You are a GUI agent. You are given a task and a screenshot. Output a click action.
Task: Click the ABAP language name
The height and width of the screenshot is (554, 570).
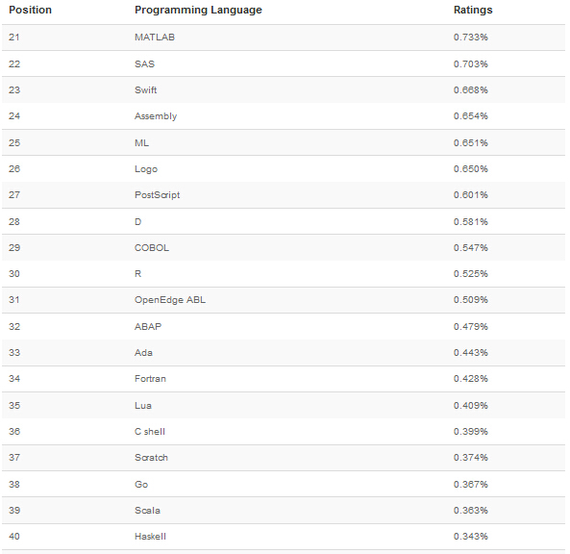tap(148, 327)
